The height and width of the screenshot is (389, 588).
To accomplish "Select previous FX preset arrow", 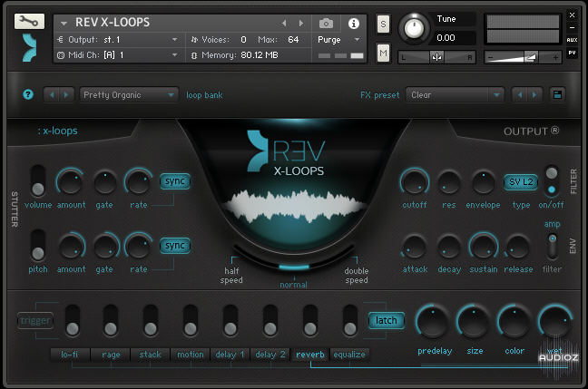I will [x=519, y=95].
